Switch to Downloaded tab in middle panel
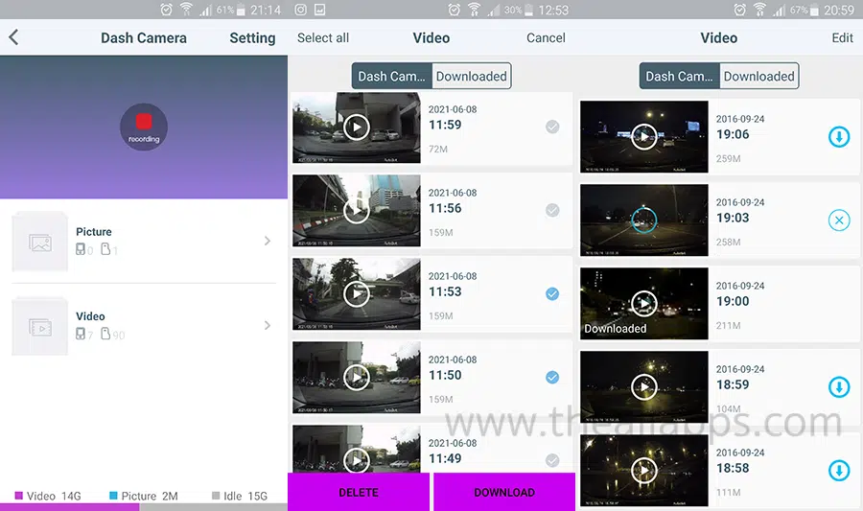The image size is (863, 511). (471, 77)
